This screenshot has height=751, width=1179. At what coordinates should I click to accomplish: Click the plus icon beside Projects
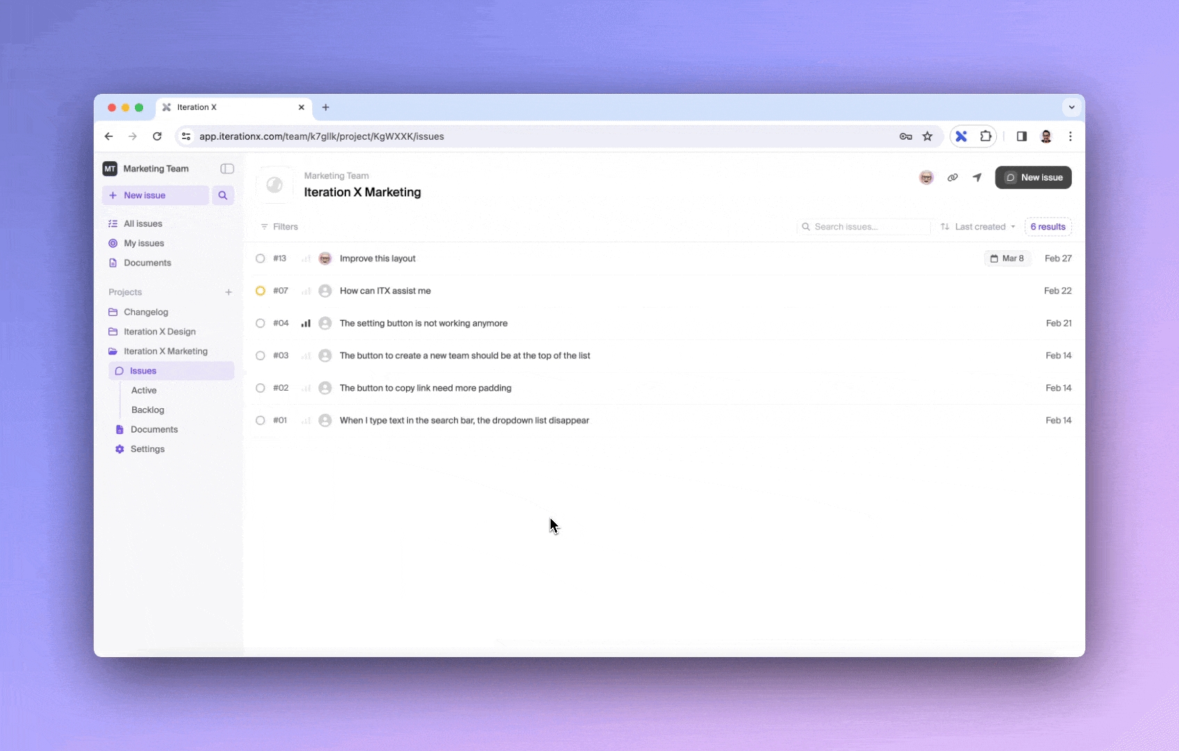pyautogui.click(x=228, y=292)
